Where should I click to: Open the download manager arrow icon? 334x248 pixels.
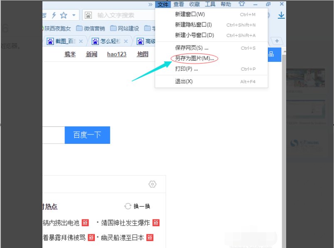tap(282, 15)
